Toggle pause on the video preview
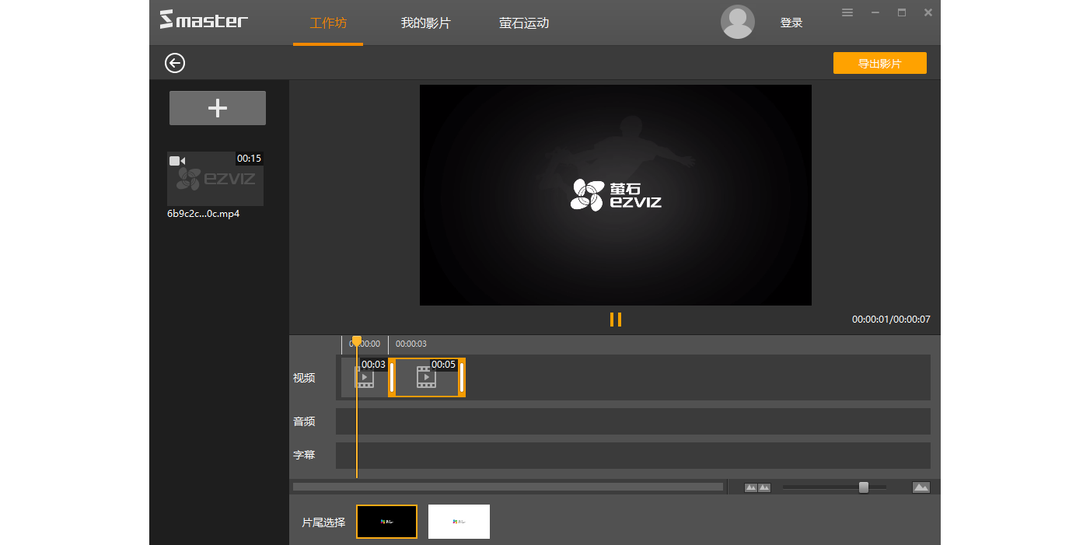 pos(616,319)
